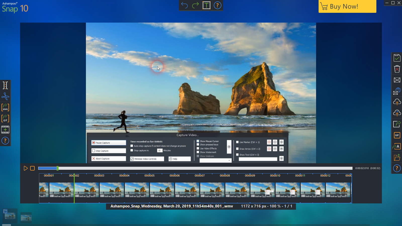402x226 pixels.
Task: Check the Show Watermark option
Action: click(198, 152)
